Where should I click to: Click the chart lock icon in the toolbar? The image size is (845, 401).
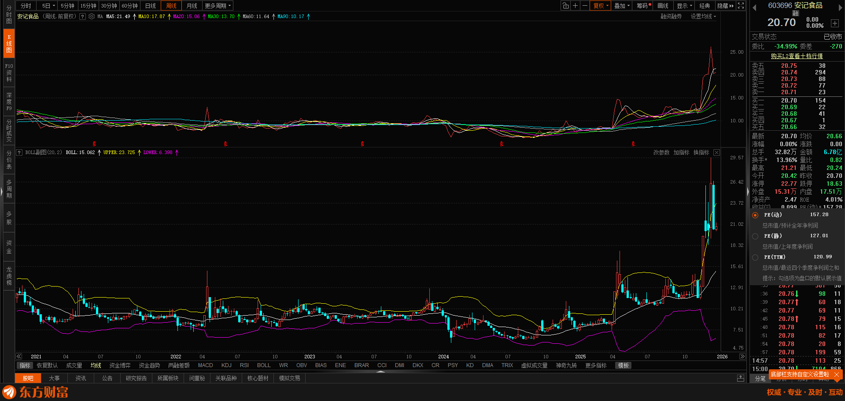[565, 6]
